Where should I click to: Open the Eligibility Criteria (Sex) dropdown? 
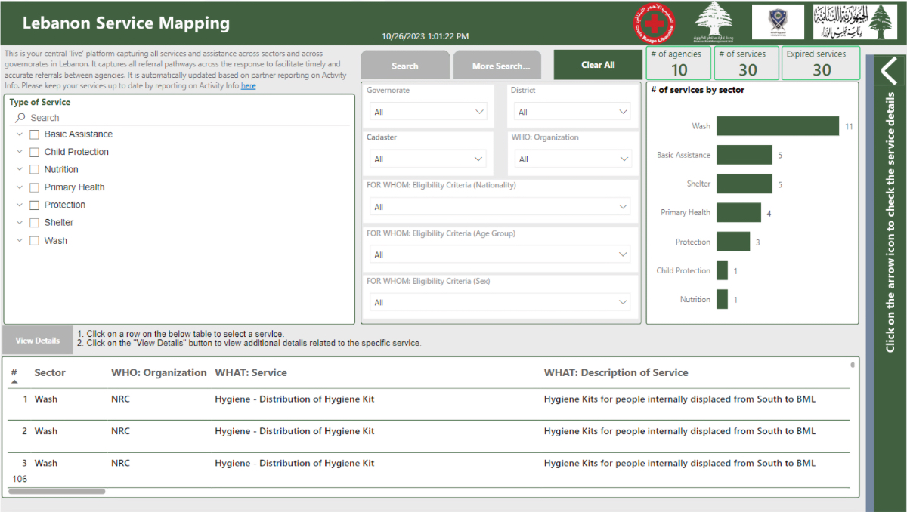(x=500, y=302)
